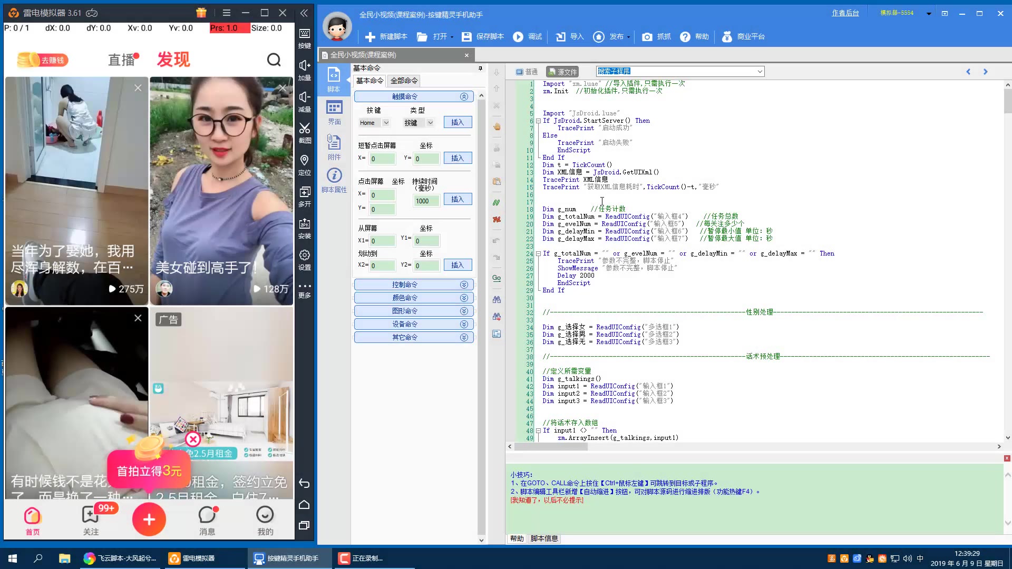Image resolution: width=1012 pixels, height=569 pixels.
Task: Open the 搜索子程序 combo box dropdown
Action: [760, 72]
